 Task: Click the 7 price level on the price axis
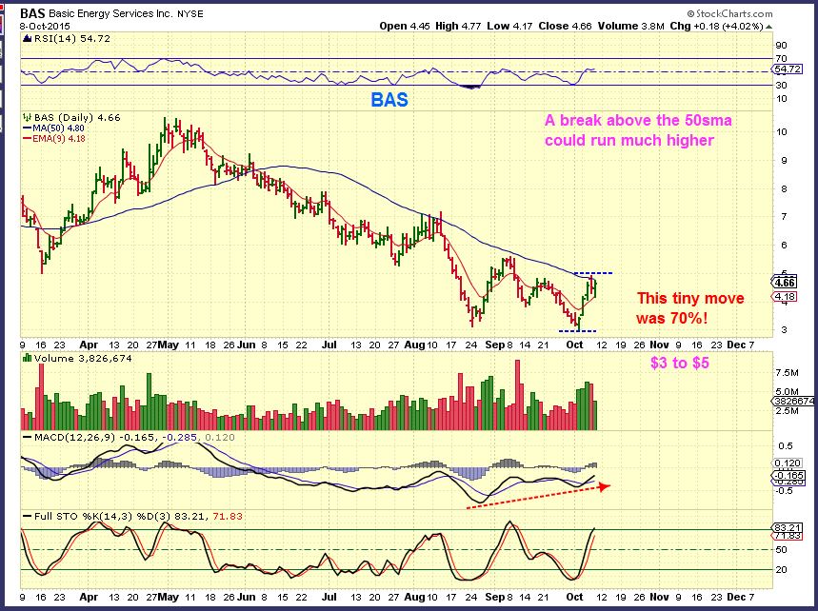click(784, 216)
